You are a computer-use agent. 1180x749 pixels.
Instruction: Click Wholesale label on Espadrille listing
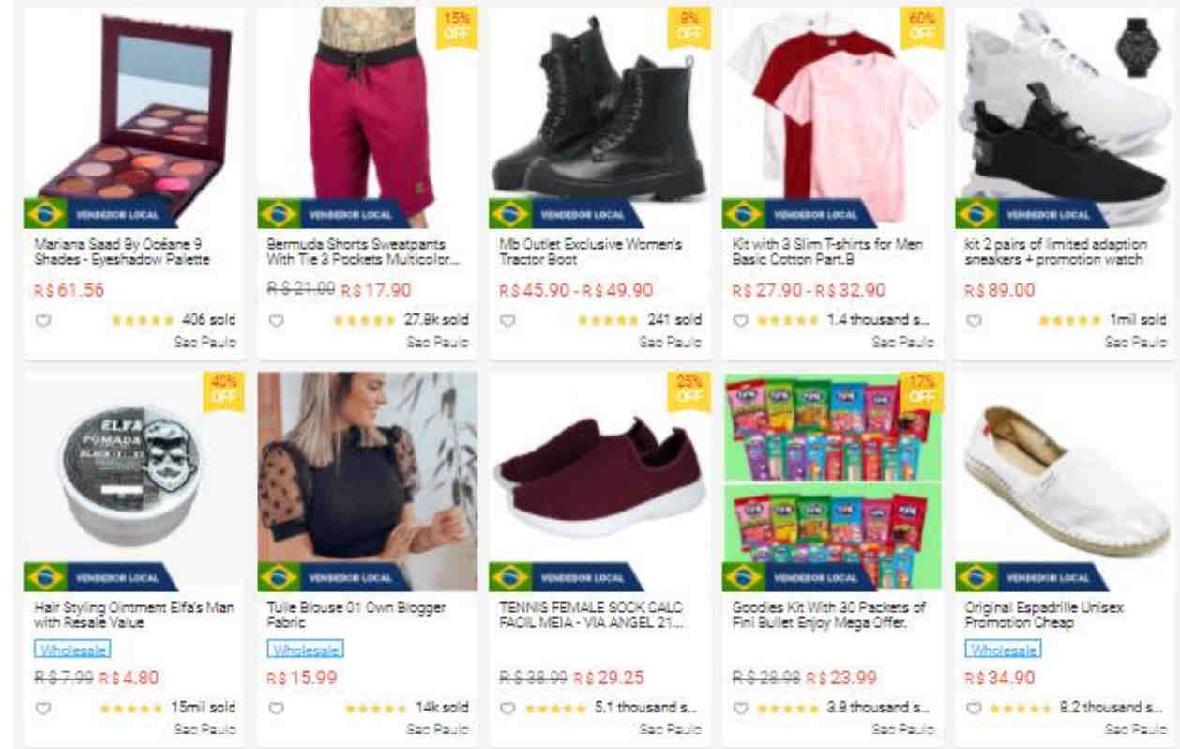tap(1004, 650)
